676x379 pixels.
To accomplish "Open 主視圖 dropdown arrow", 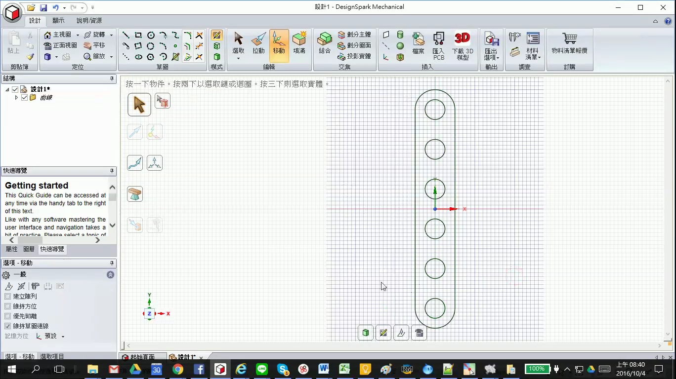I will (x=78, y=35).
